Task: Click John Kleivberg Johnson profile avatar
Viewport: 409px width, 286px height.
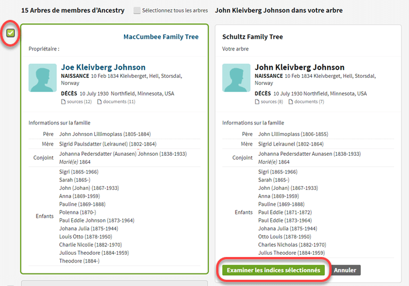Action: coord(236,78)
